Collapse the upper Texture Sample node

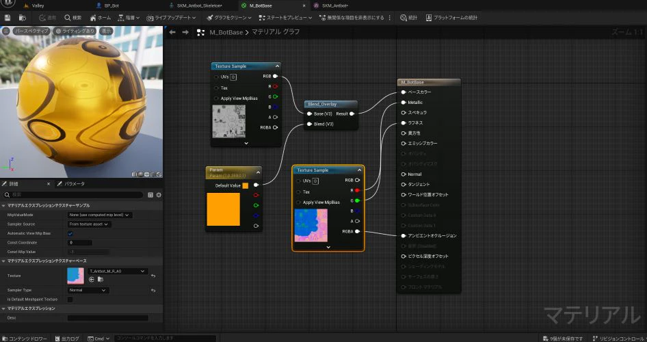click(x=277, y=66)
